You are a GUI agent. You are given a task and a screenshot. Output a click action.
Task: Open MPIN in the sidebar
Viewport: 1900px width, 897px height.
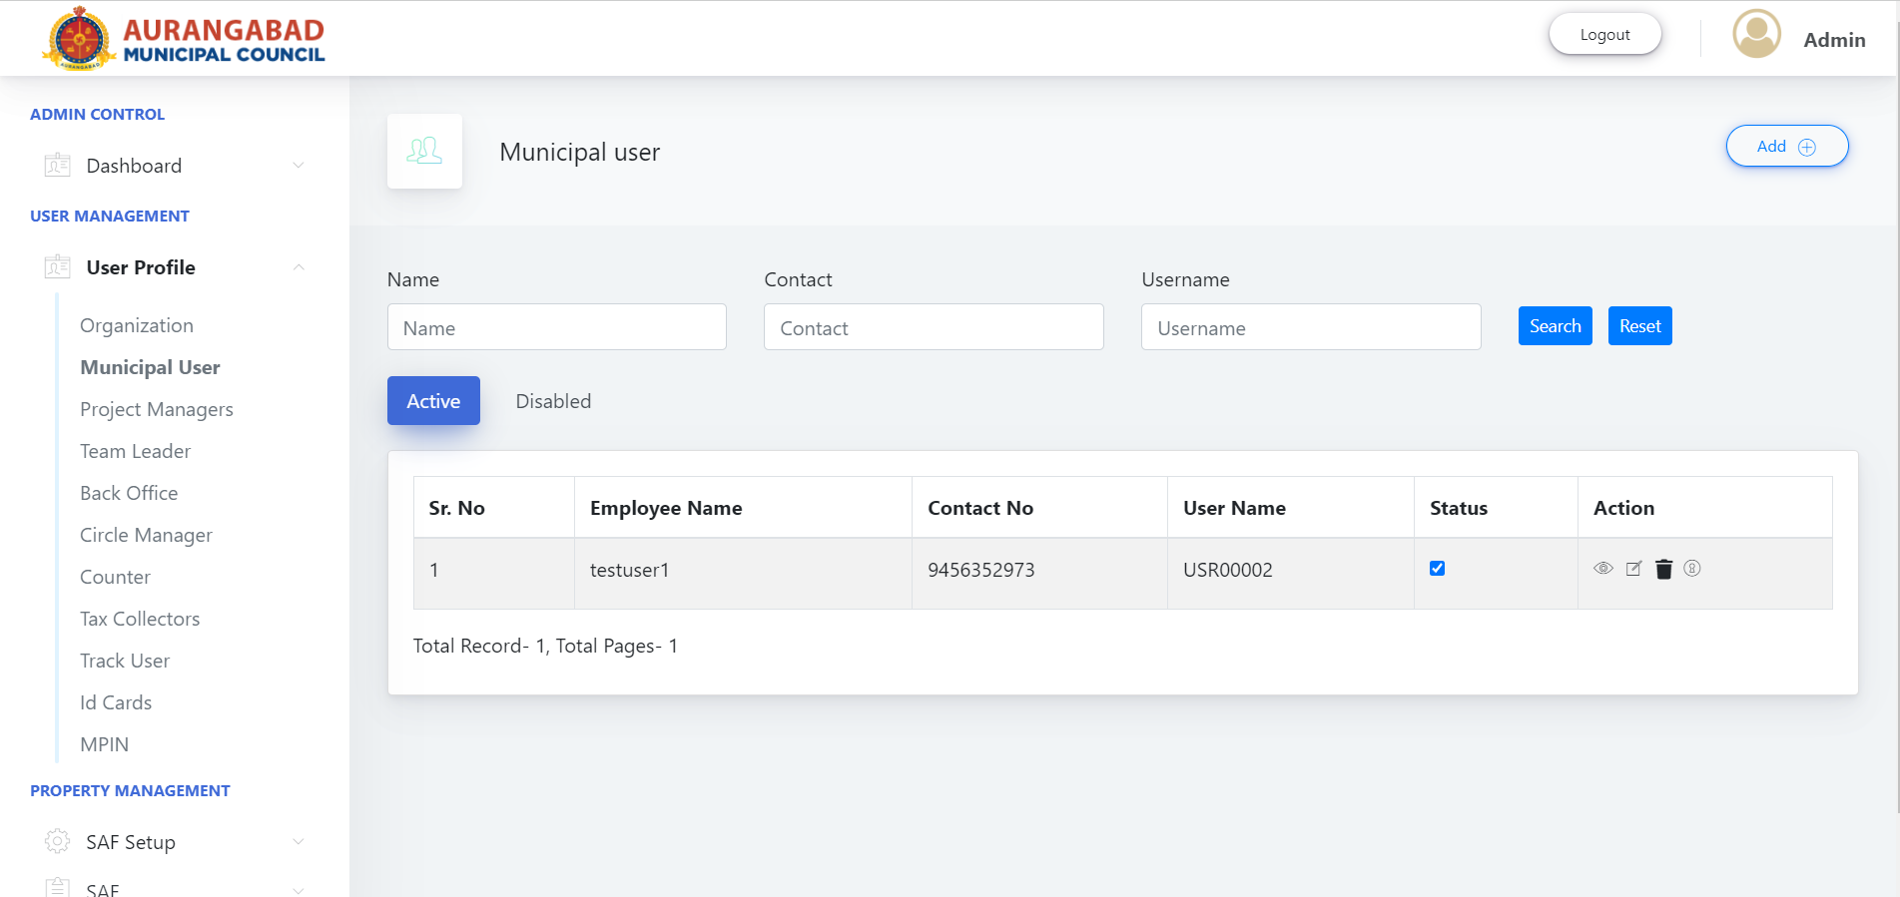click(104, 744)
